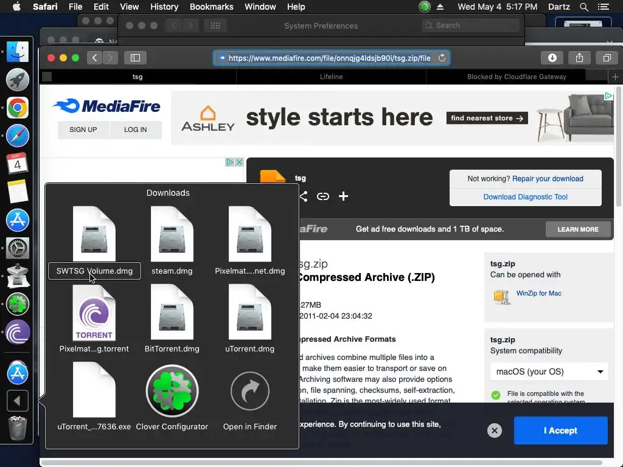Click find nearest store in Ashley ad
This screenshot has width=623, height=467.
[x=487, y=119]
